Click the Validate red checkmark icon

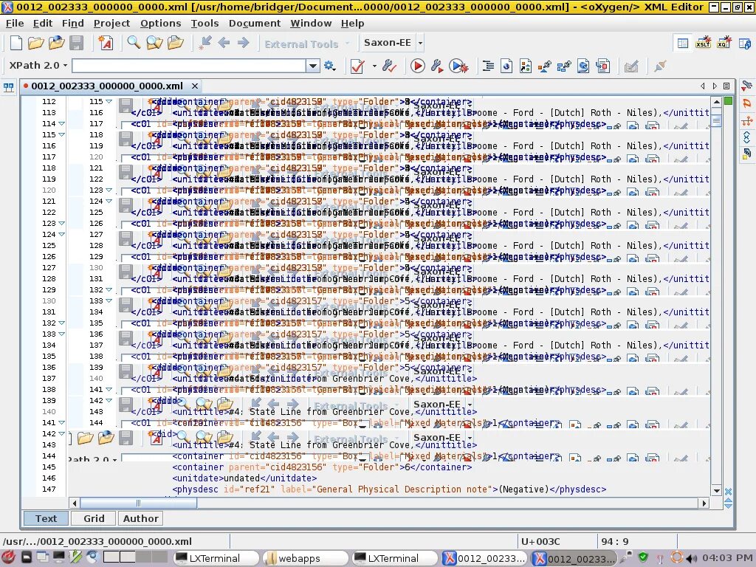pyautogui.click(x=357, y=66)
